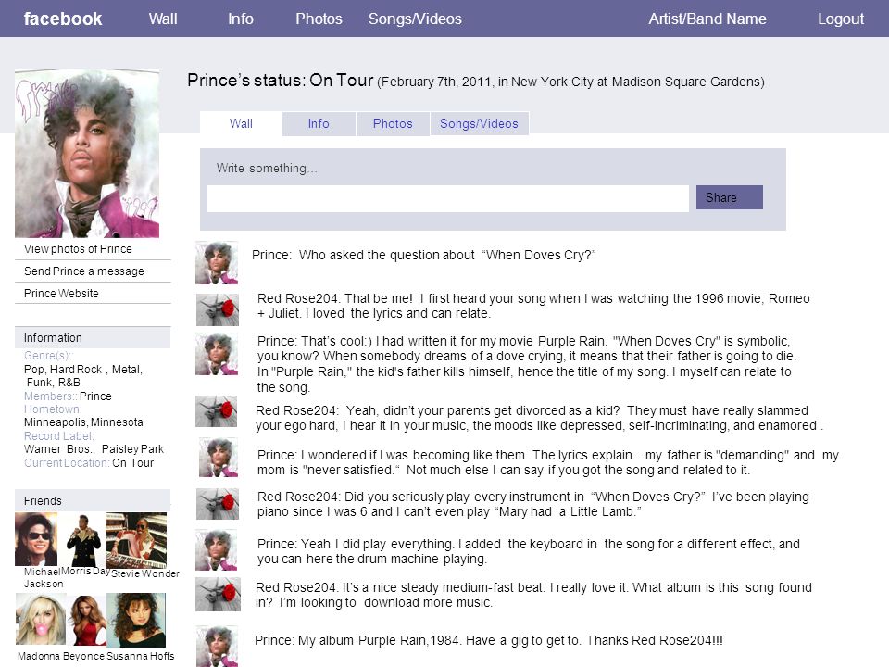
Task: Click the facebook logo in header
Action: pyautogui.click(x=63, y=19)
